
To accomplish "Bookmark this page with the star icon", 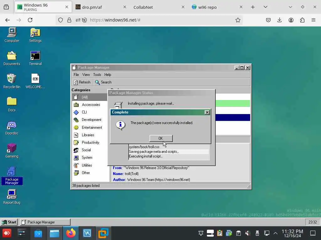I will (x=238, y=20).
